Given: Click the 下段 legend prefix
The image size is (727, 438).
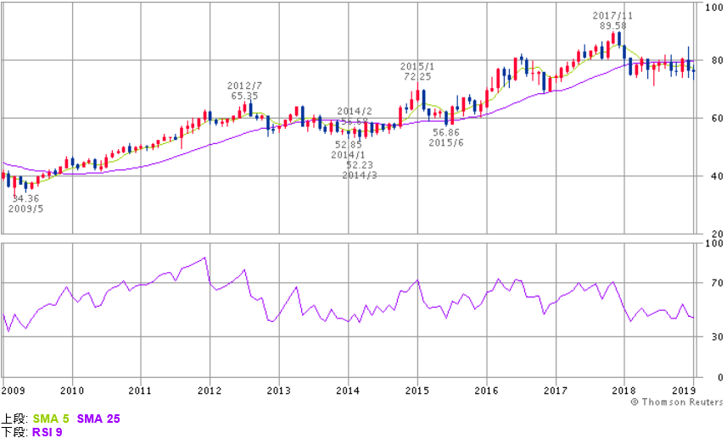Looking at the screenshot, I should (14, 432).
